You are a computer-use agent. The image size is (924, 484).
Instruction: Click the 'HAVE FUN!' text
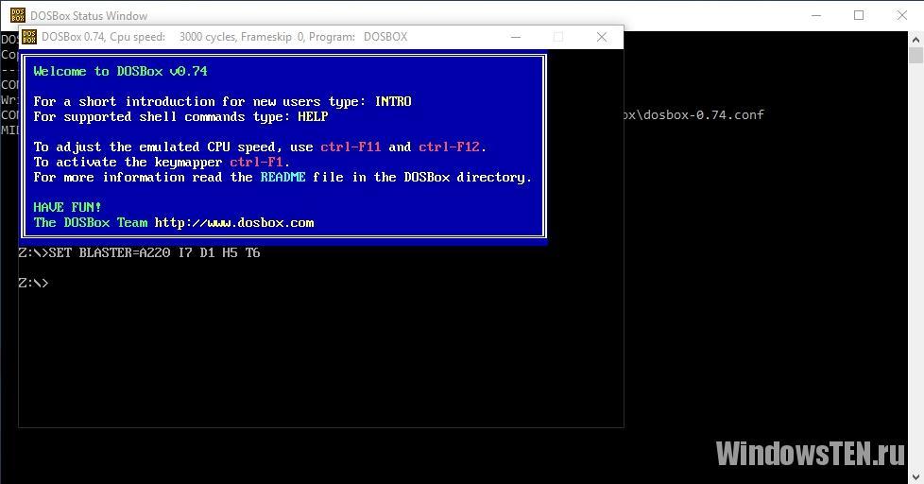coord(67,208)
